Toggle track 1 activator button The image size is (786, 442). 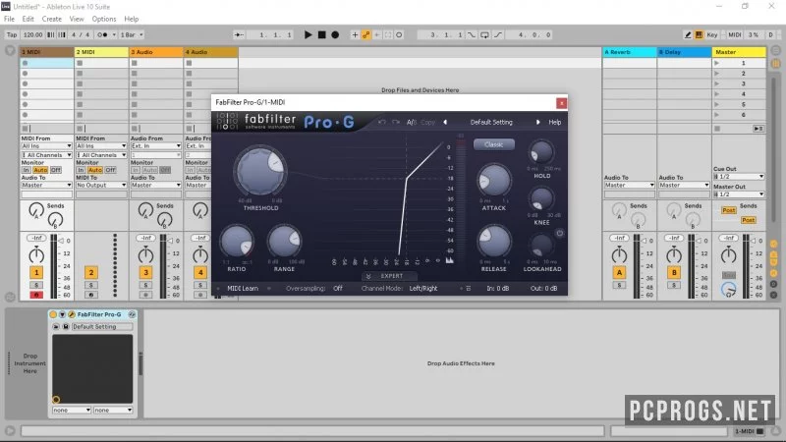pos(36,273)
